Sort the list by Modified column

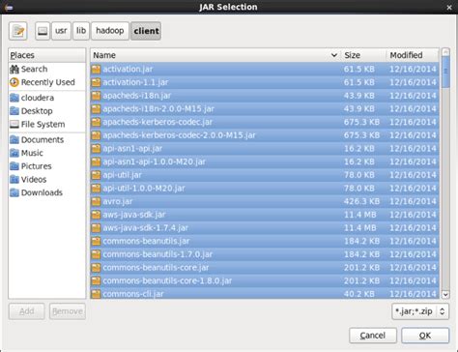(x=413, y=55)
